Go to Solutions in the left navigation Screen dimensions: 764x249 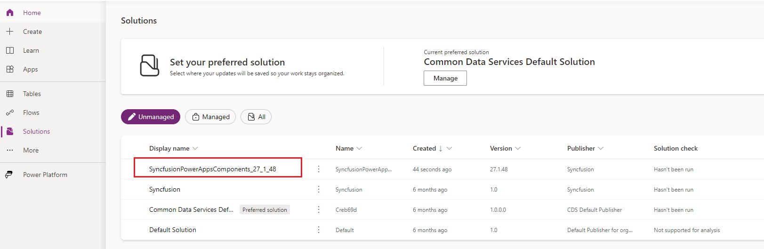click(x=36, y=131)
